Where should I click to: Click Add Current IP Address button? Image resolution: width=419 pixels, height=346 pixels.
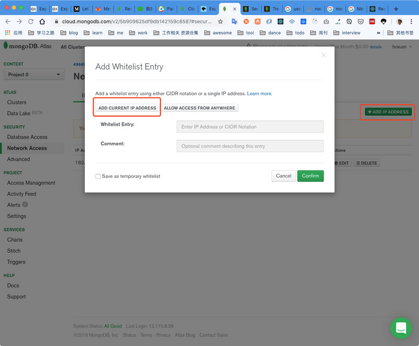click(127, 108)
